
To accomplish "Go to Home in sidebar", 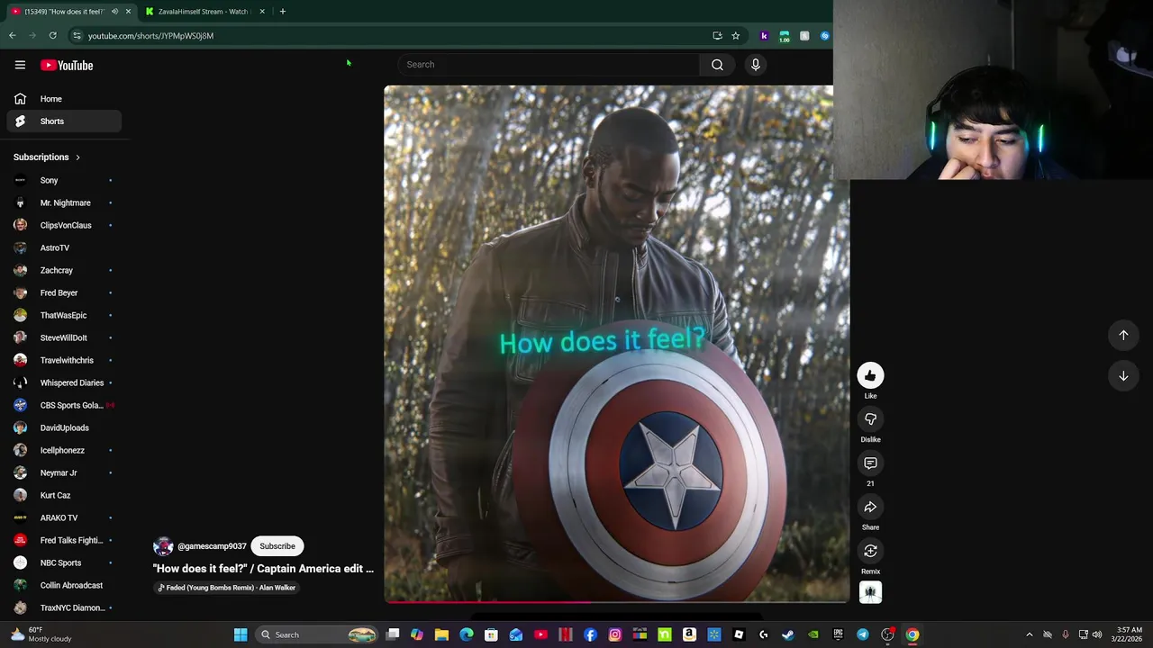I will coord(63,99).
